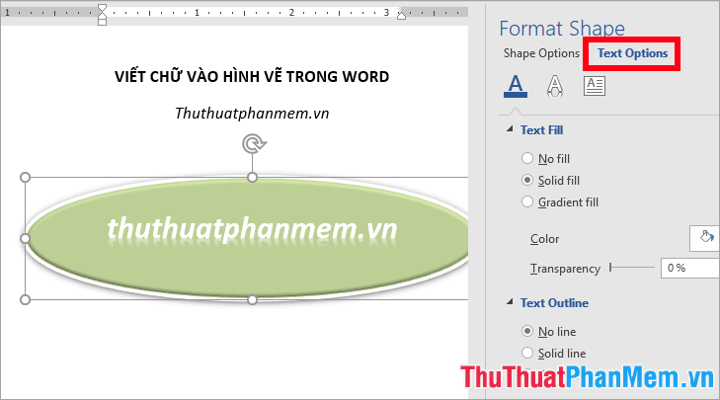Click the italic Thuthuatphanmem.vn subtitle

tap(252, 113)
